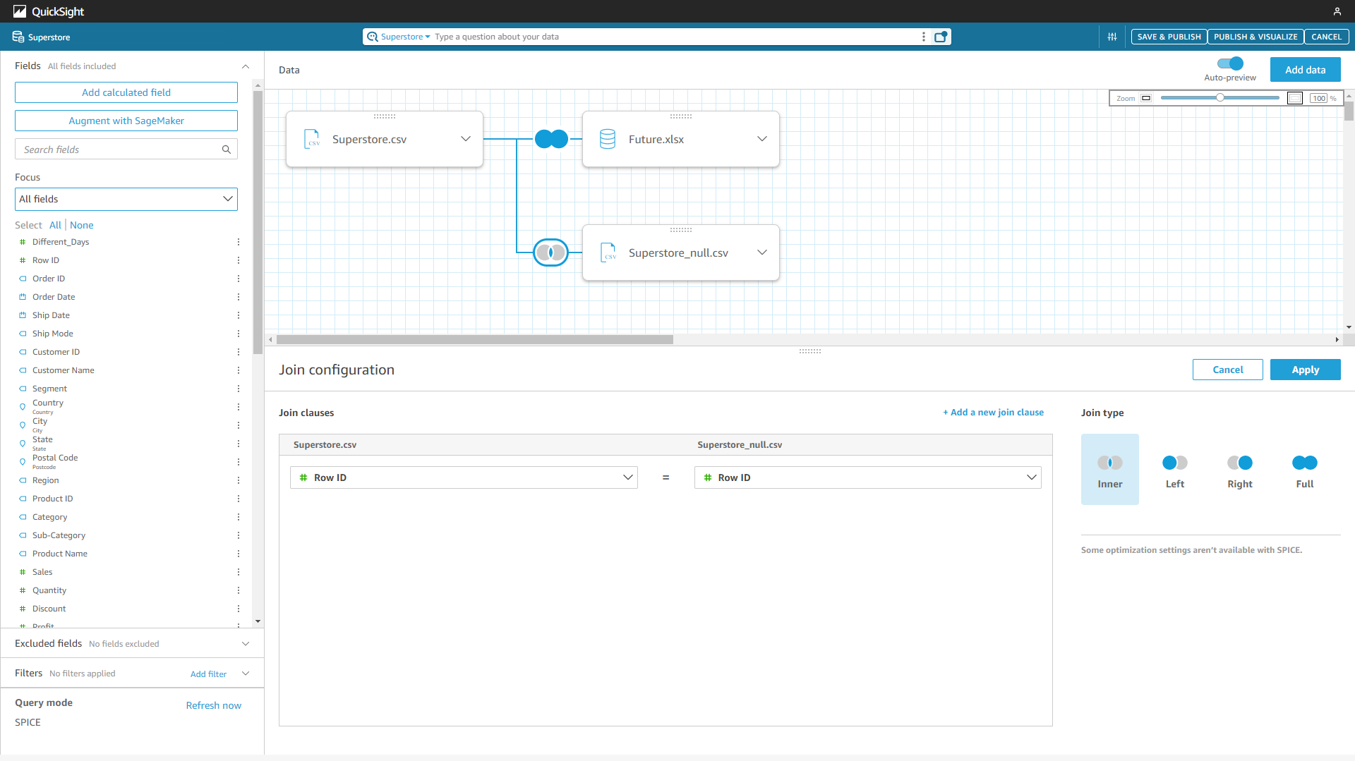The height and width of the screenshot is (761, 1355).
Task: Click the Superstore.csv file icon
Action: 312,139
